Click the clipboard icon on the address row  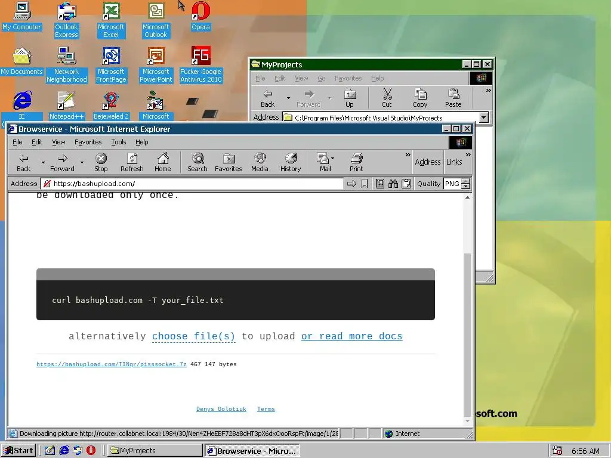406,184
